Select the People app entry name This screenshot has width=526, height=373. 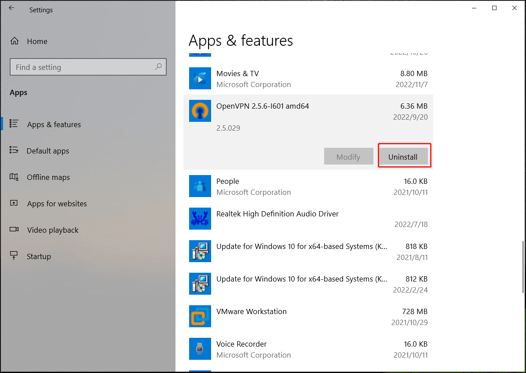(227, 182)
